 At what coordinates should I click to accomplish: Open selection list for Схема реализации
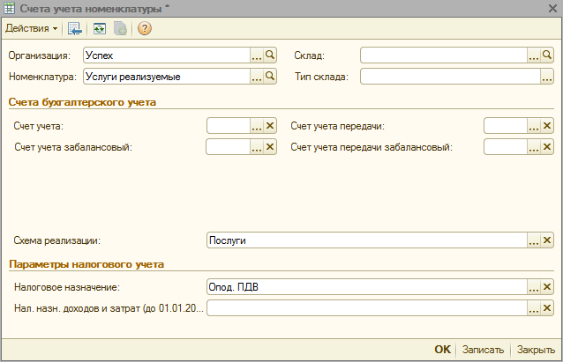[533, 240]
